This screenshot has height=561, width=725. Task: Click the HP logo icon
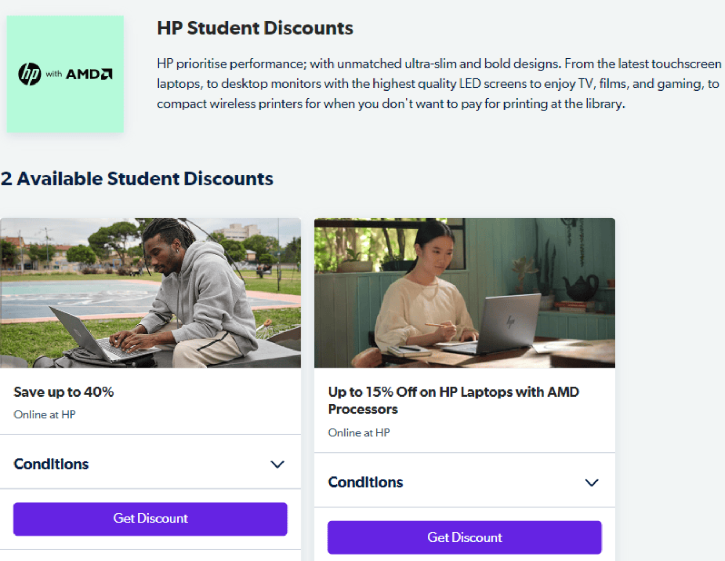(30, 73)
